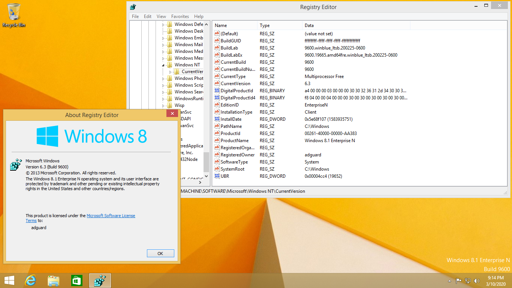The width and height of the screenshot is (512, 288).
Task: Collapse the Windows NT tree node
Action: (x=163, y=65)
